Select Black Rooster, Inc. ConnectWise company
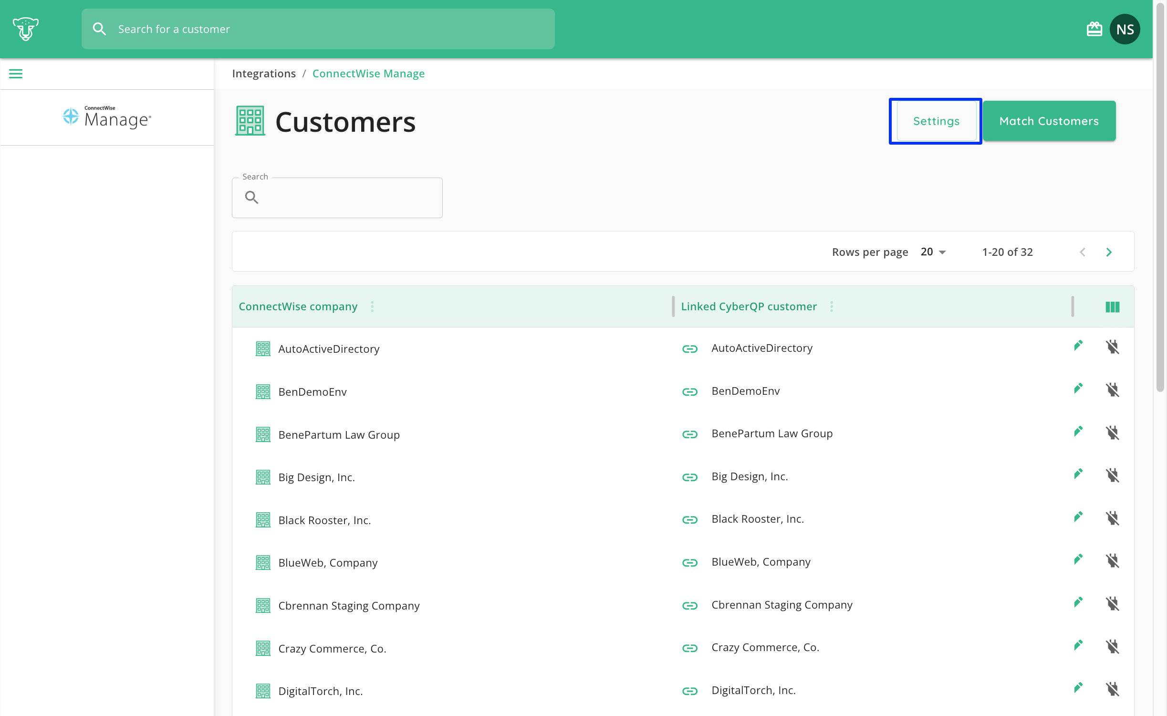 324,520
